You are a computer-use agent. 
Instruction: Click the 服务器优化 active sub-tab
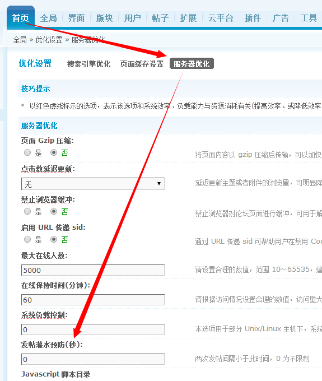(192, 64)
